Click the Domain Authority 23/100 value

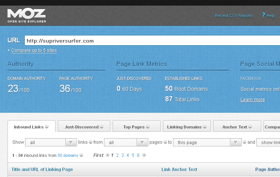tap(18, 88)
